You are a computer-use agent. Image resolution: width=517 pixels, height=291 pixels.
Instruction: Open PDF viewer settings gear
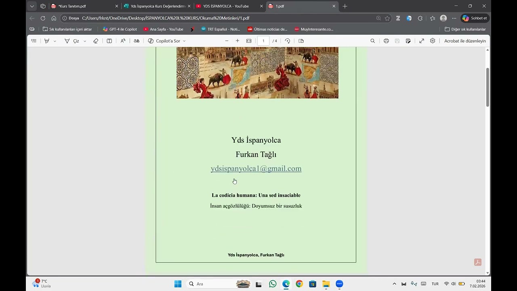[x=433, y=41]
